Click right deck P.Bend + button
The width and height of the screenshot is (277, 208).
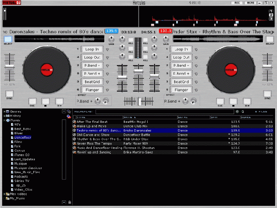pyautogui.click(x=181, y=73)
